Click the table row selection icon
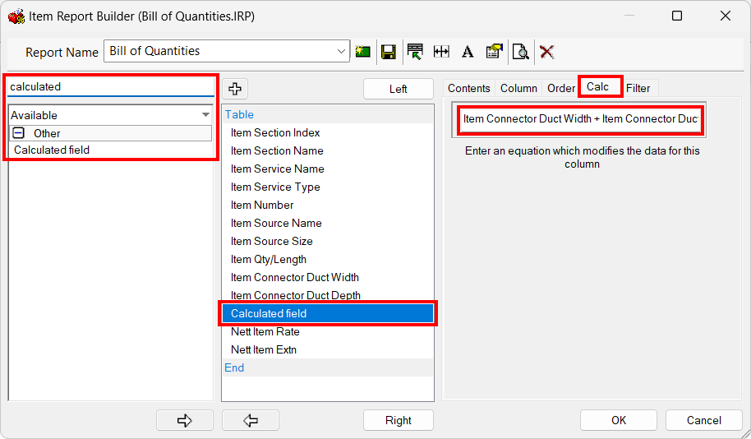This screenshot has height=439, width=751. point(415,51)
